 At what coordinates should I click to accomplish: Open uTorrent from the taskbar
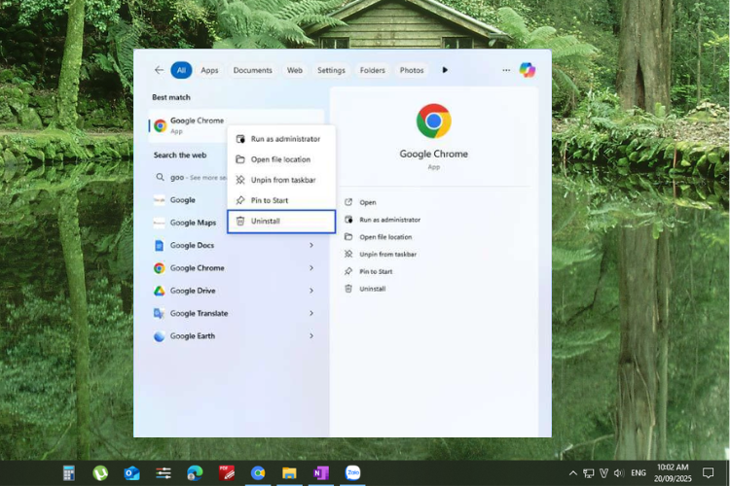100,473
